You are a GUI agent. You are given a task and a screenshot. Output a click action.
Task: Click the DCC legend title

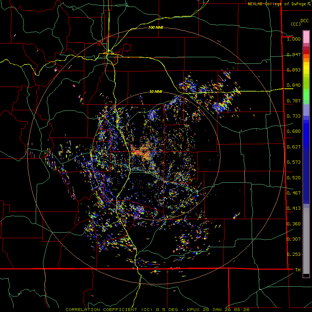(304, 21)
